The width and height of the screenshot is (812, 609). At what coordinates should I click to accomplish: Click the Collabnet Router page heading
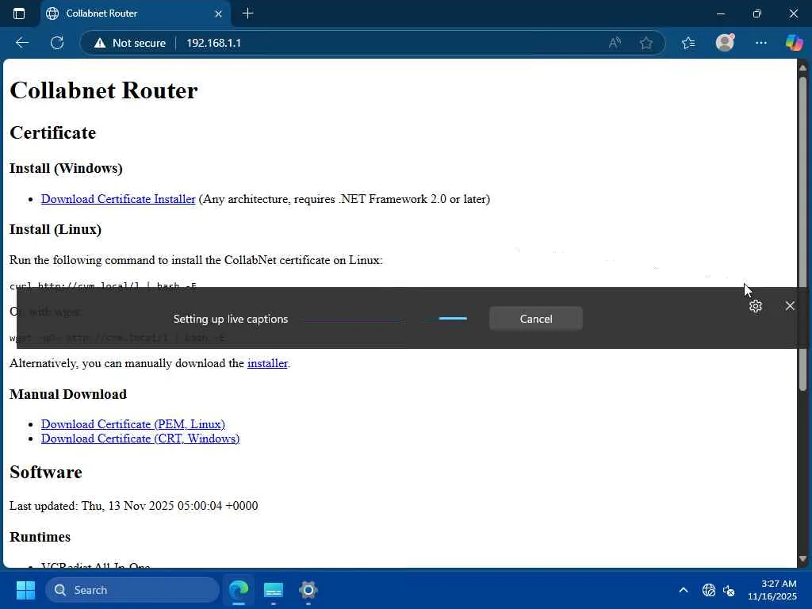coord(104,90)
